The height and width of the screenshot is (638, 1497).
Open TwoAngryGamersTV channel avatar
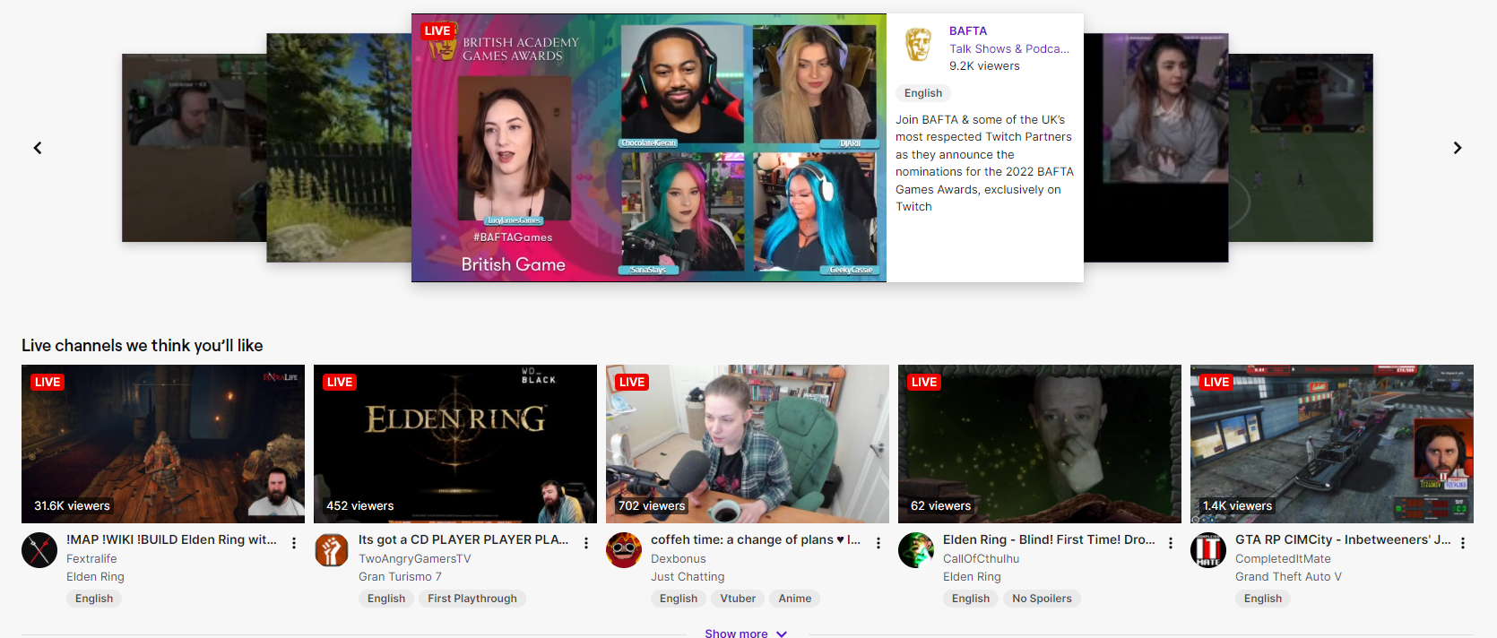332,550
